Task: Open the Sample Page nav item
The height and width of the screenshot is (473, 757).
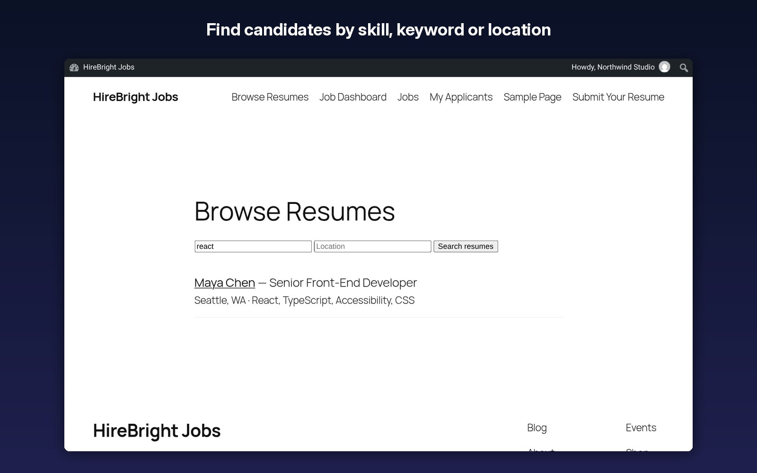Action: click(532, 97)
